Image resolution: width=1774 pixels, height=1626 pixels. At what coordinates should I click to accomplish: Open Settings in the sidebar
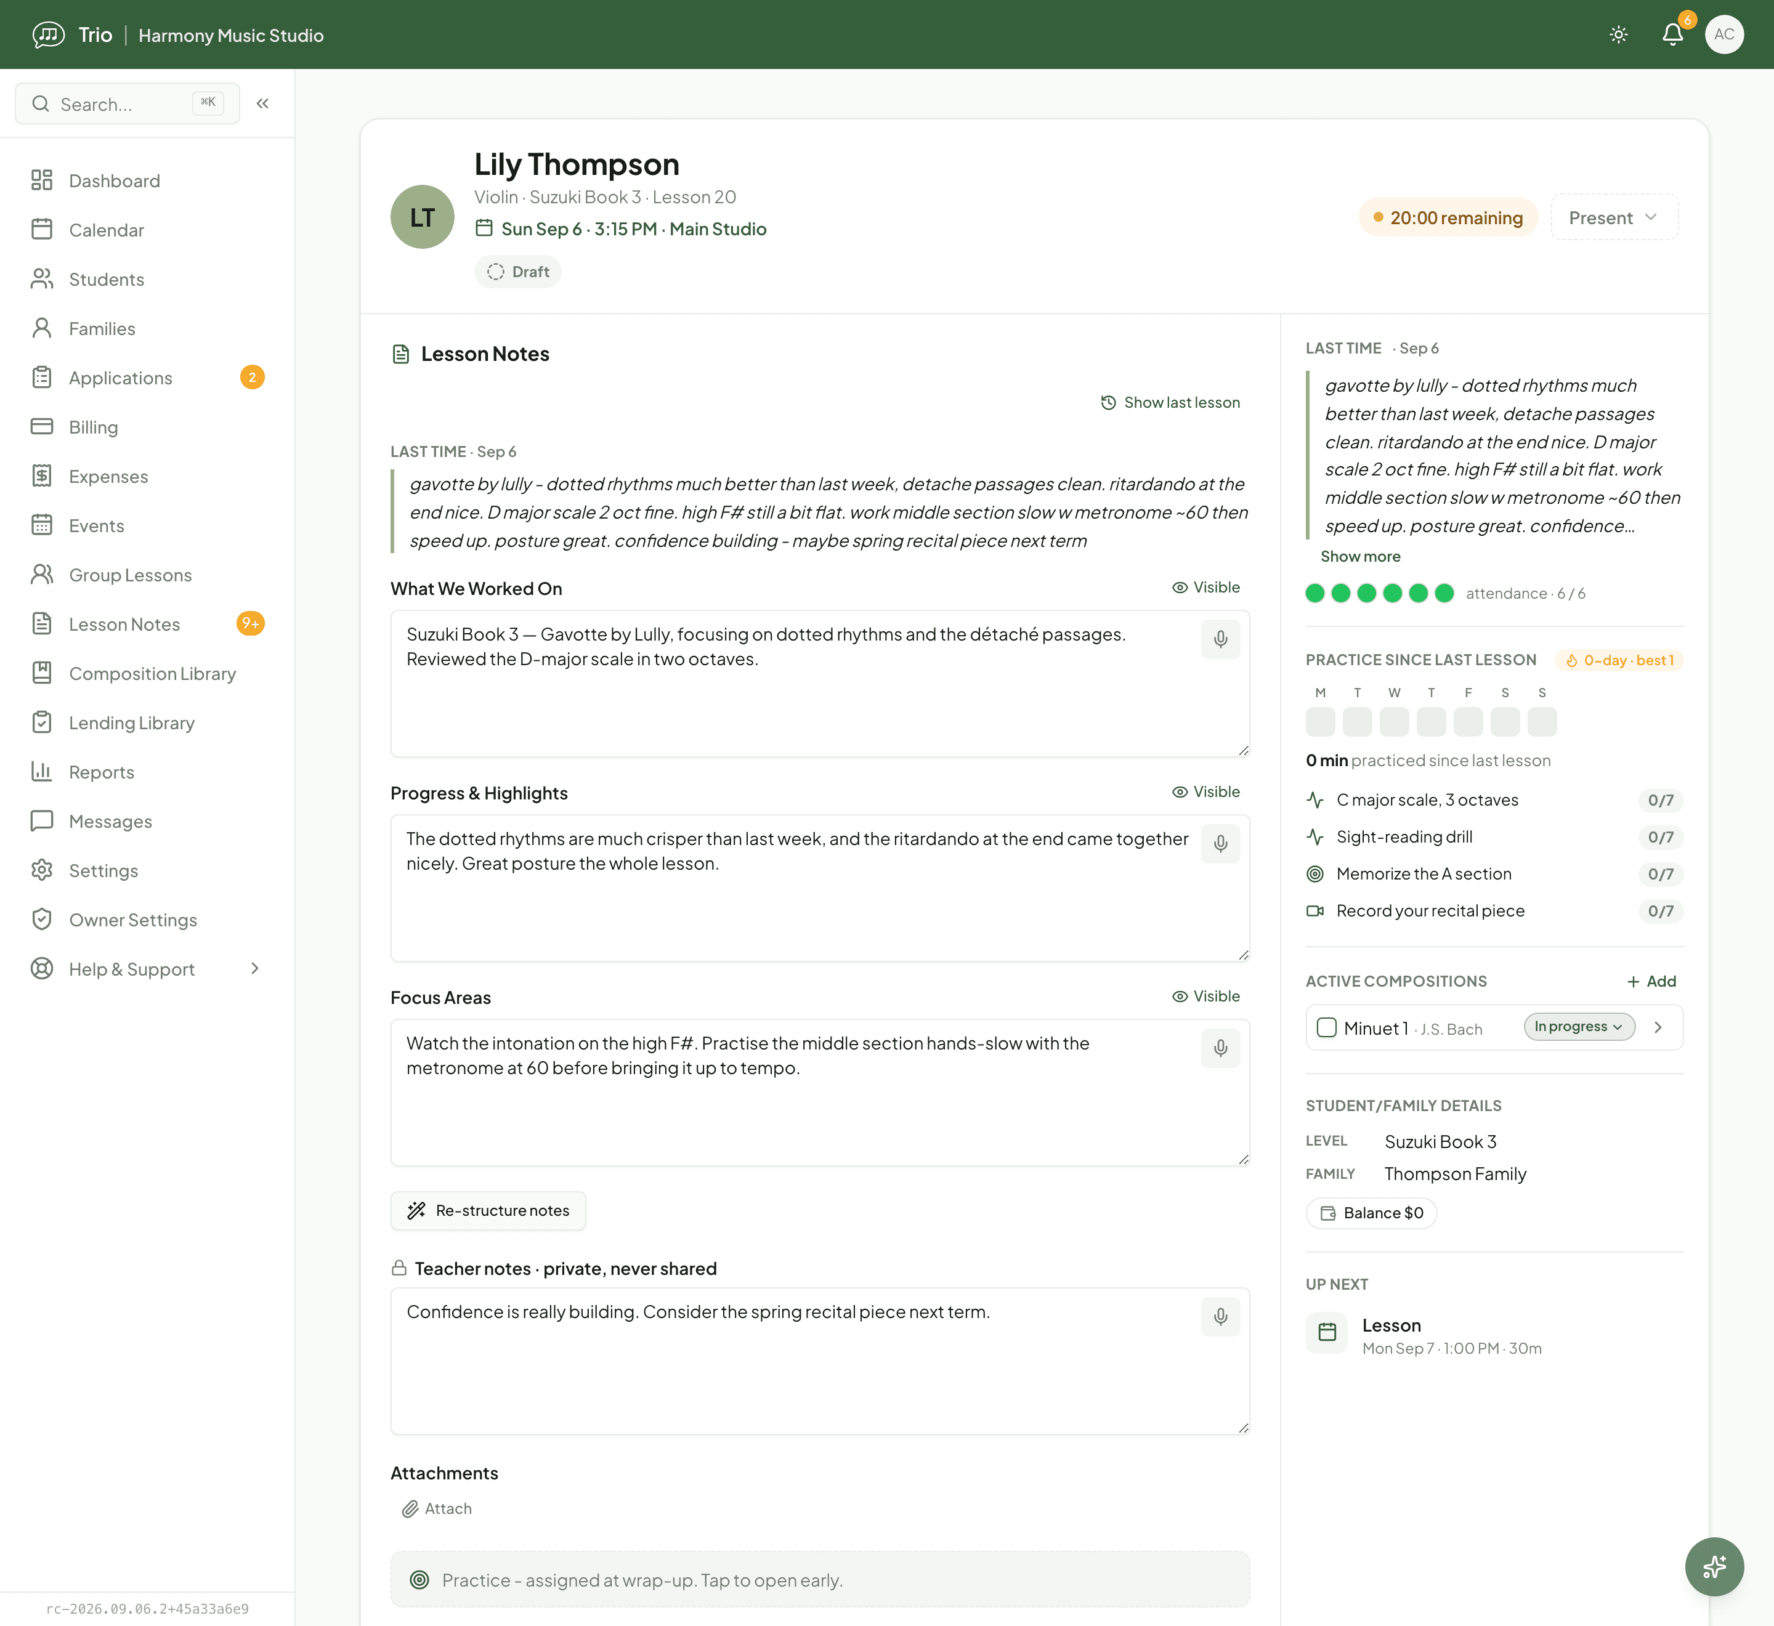[x=147, y=870]
